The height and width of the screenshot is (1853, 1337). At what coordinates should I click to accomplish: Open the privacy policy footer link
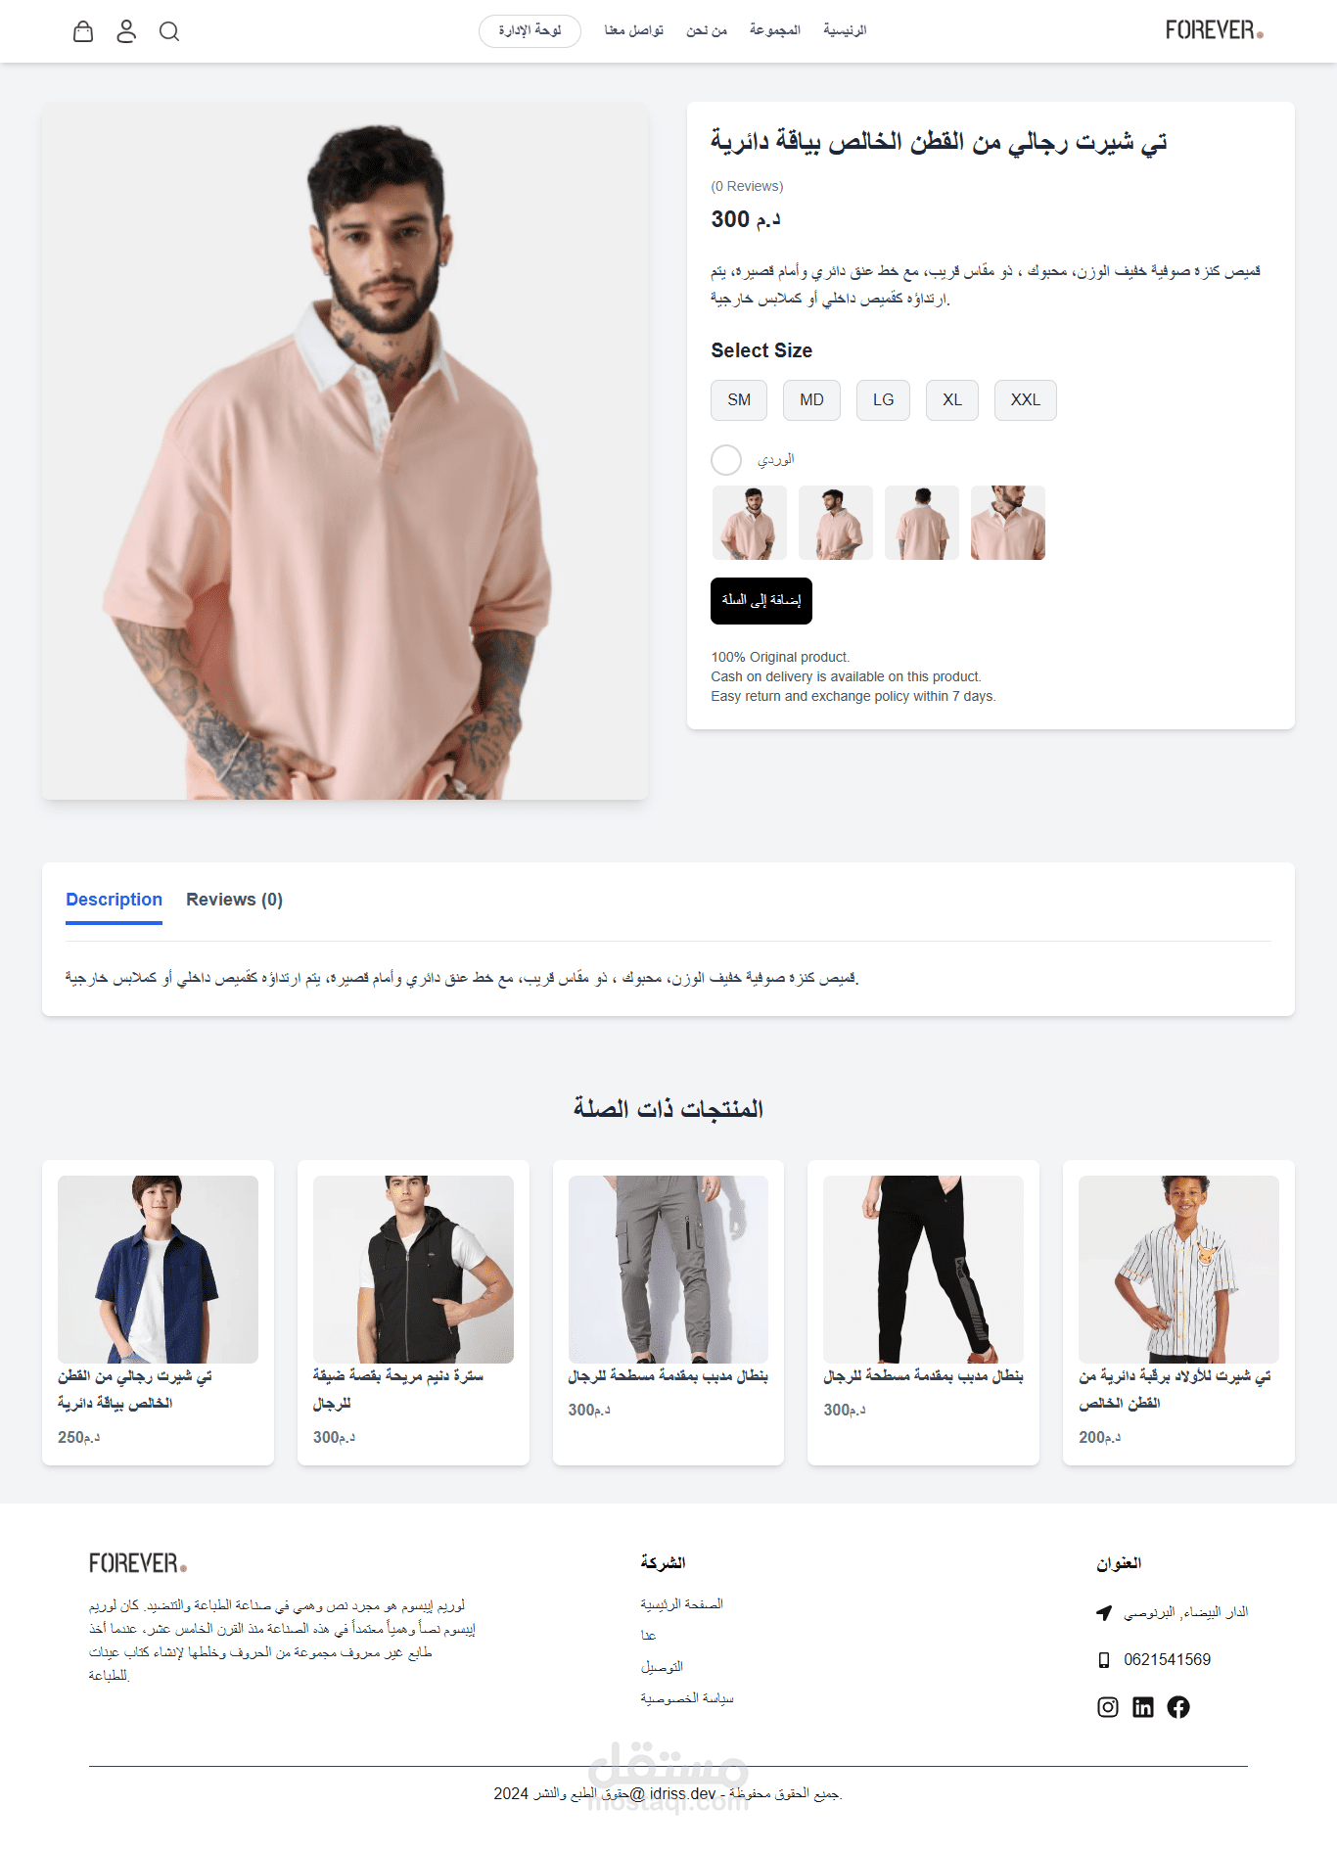687,1698
